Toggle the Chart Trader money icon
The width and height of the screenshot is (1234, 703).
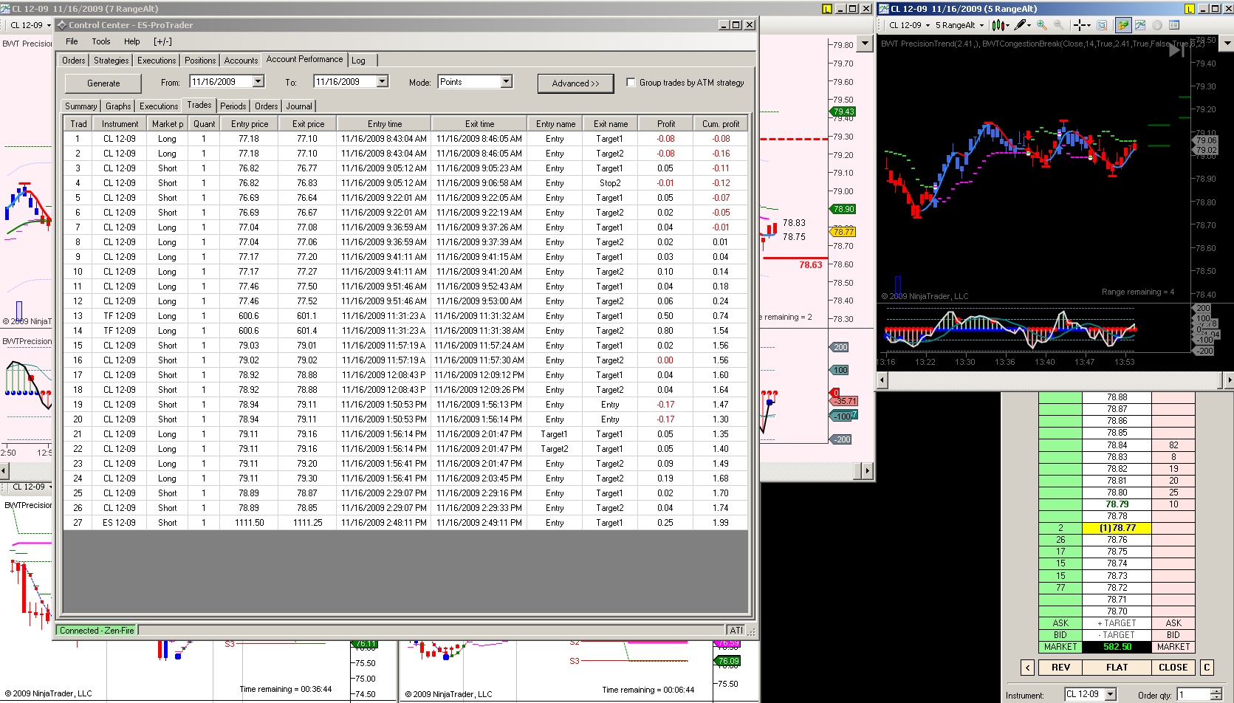point(1123,25)
